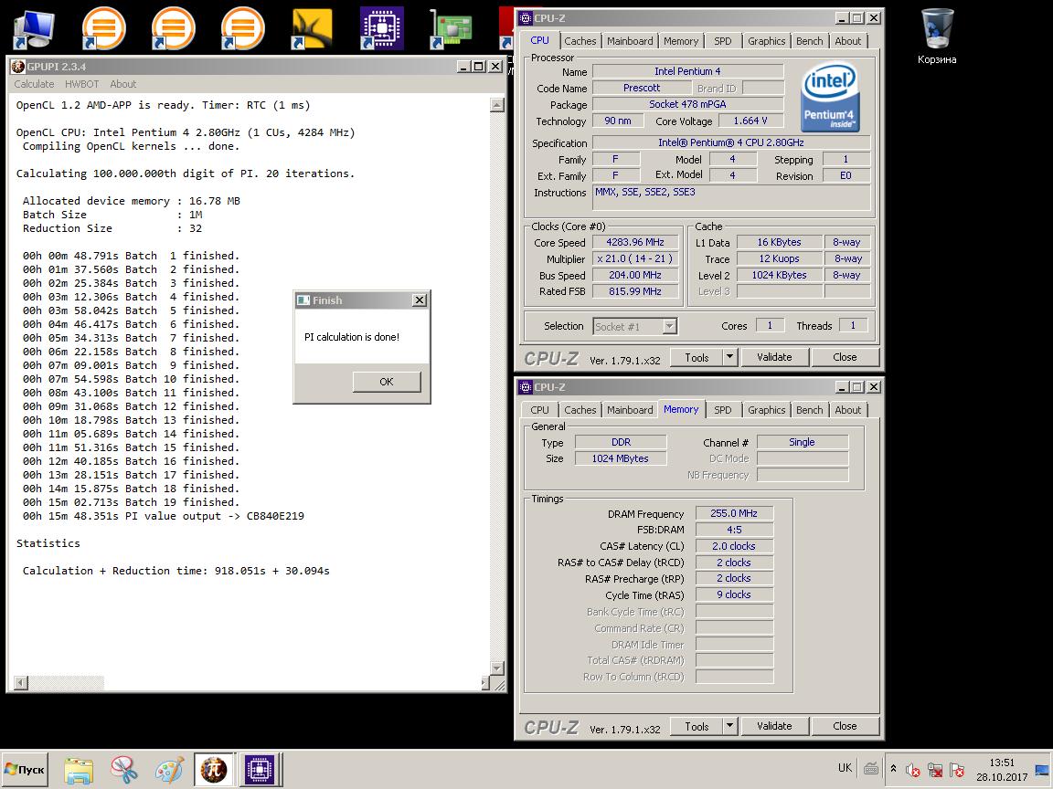The height and width of the screenshot is (789, 1053).
Task: Switch to Mainboard tab in upper CPU-Z window
Action: point(630,41)
